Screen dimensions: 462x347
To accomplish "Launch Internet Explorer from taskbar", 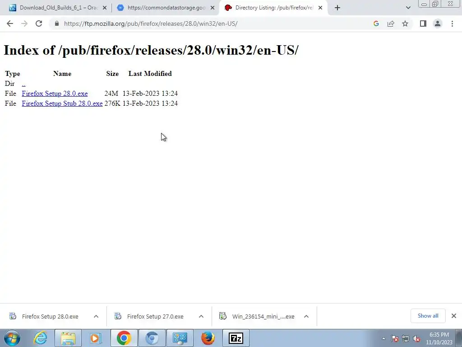I will tap(40, 338).
